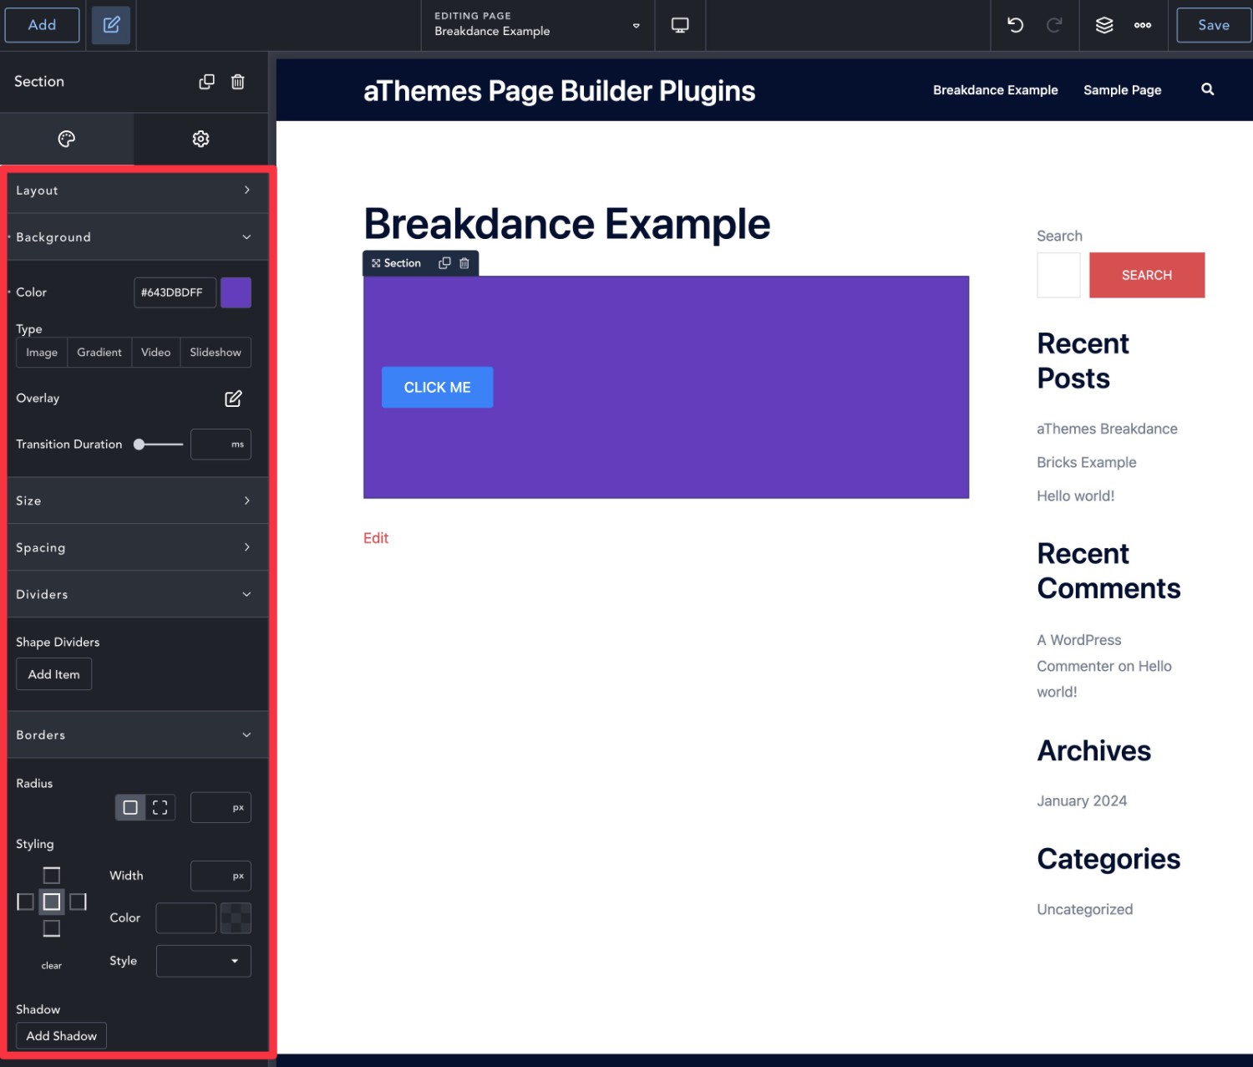The width and height of the screenshot is (1253, 1067).
Task: Expand the Layout section
Action: (x=137, y=190)
